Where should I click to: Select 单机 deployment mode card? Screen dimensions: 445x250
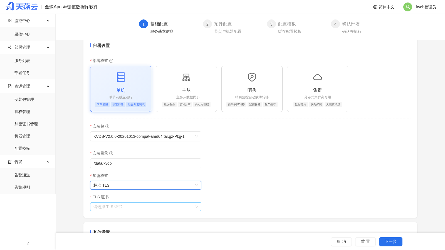pyautogui.click(x=121, y=89)
